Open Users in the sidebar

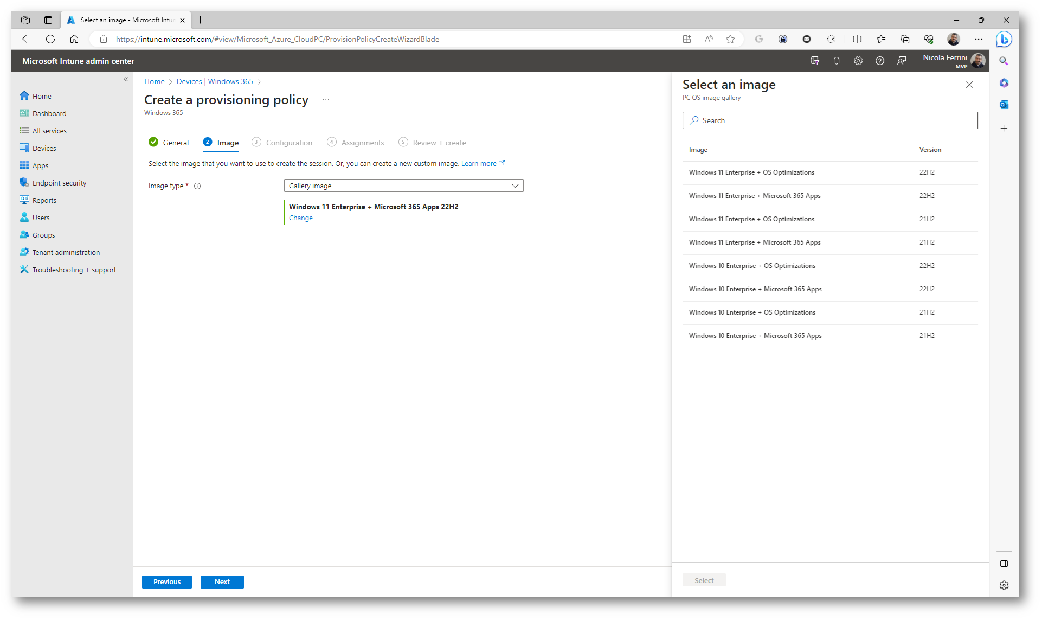click(35, 218)
